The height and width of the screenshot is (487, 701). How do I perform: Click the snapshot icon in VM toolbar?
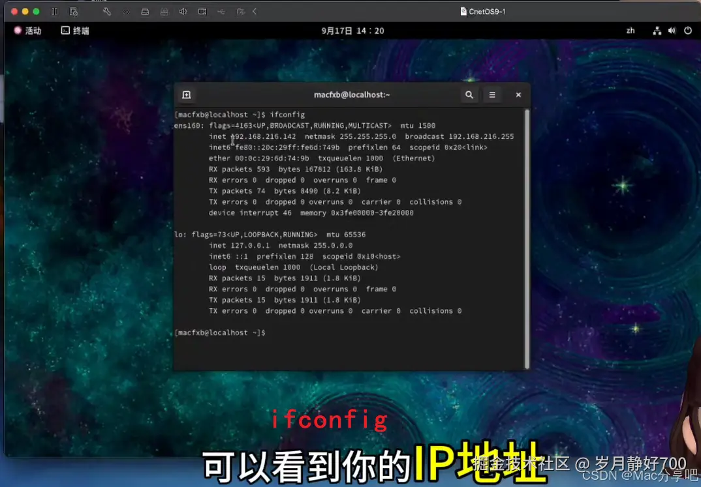[73, 11]
